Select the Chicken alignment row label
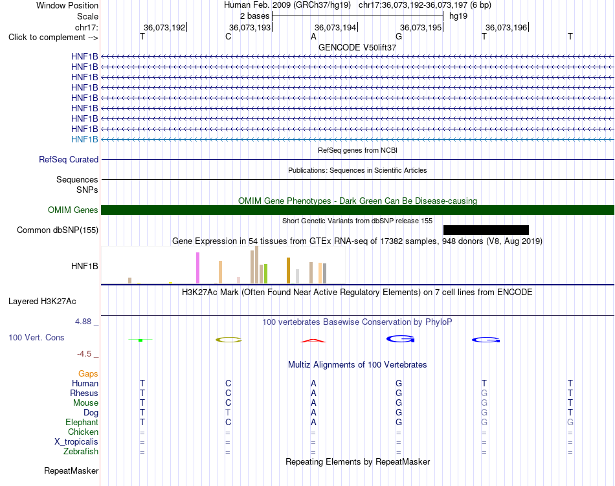Screen dimensions: 615x486 click(x=83, y=432)
